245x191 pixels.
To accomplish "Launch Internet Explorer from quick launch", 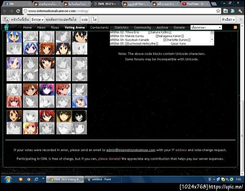I will point(36,179).
